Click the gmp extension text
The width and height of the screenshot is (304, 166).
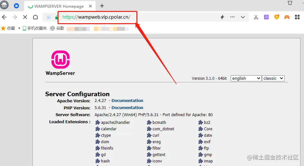point(208,155)
